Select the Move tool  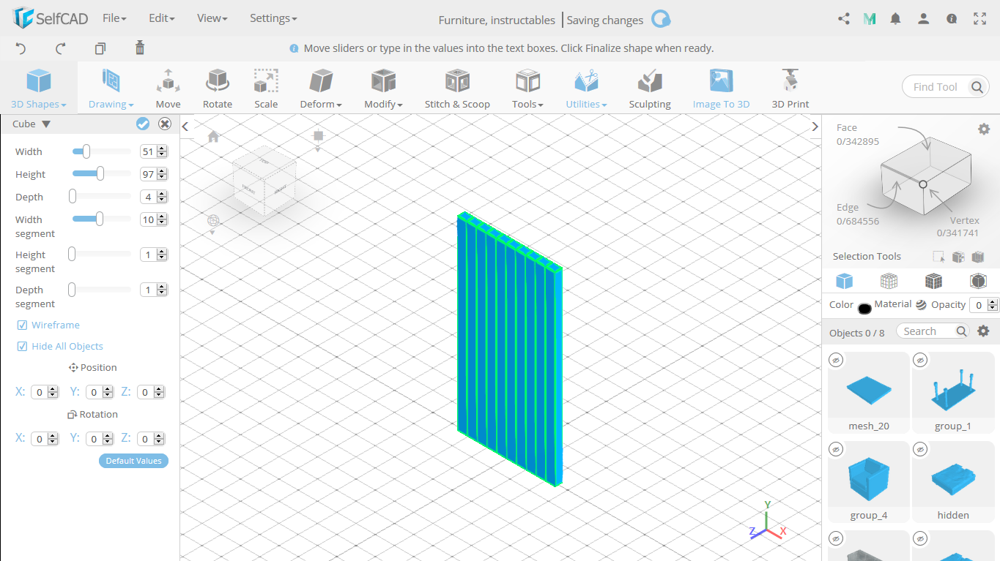[x=168, y=89]
